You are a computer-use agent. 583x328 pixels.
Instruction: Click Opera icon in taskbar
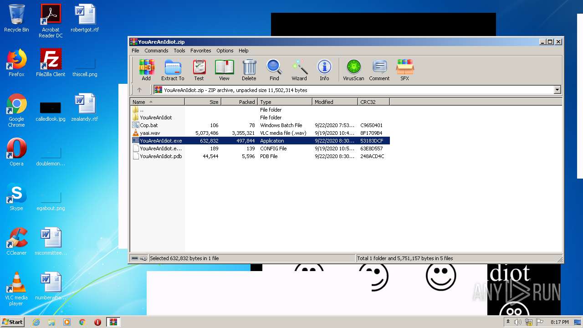coord(97,322)
